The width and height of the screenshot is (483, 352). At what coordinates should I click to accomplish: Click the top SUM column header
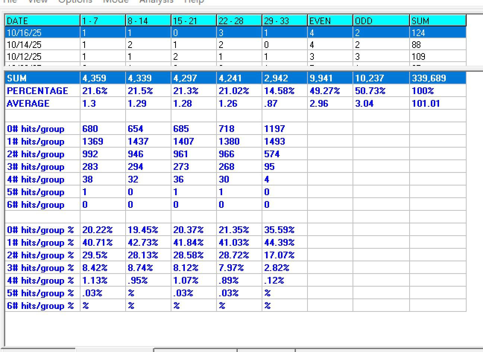click(438, 21)
